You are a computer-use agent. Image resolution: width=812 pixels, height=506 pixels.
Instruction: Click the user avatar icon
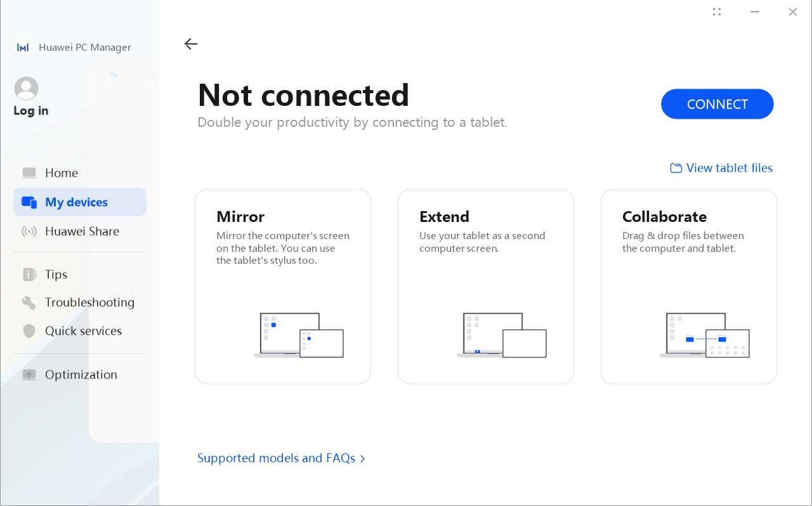(x=26, y=89)
